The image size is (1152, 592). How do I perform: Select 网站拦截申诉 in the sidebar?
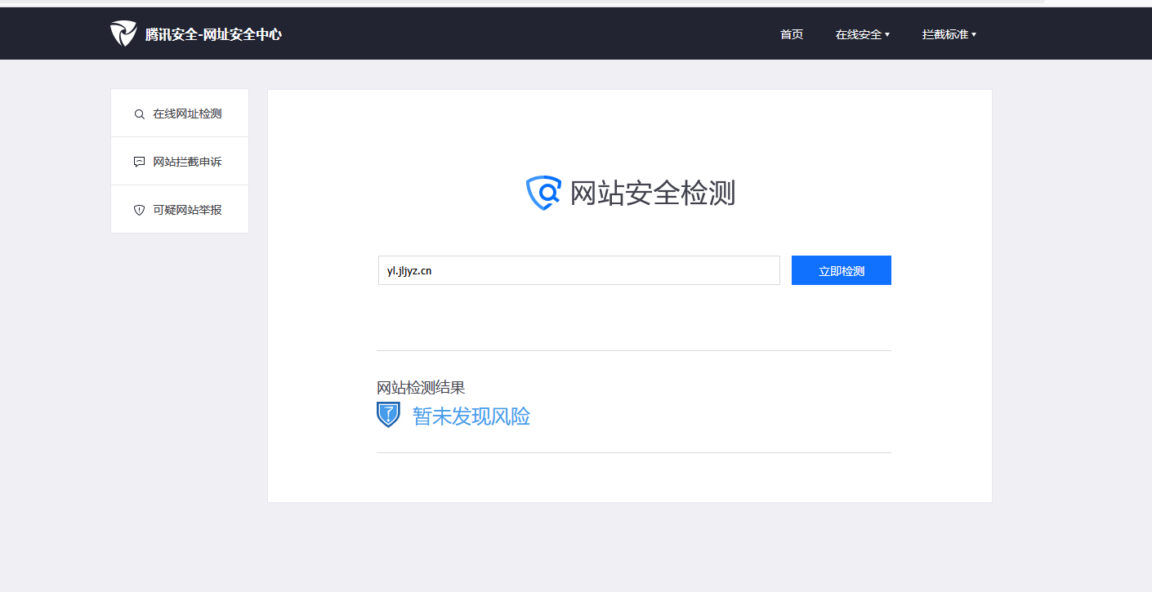[x=180, y=162]
